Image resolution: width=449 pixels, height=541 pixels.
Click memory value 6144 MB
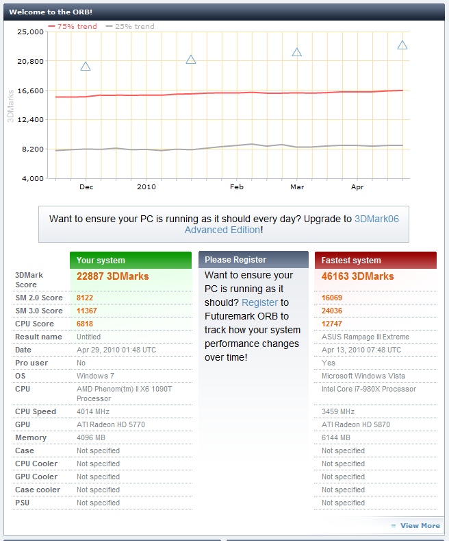click(335, 437)
